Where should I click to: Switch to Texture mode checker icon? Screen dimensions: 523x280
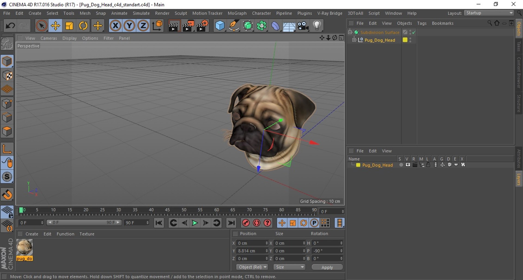(x=7, y=75)
